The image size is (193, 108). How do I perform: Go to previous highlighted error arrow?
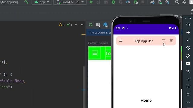76,25
